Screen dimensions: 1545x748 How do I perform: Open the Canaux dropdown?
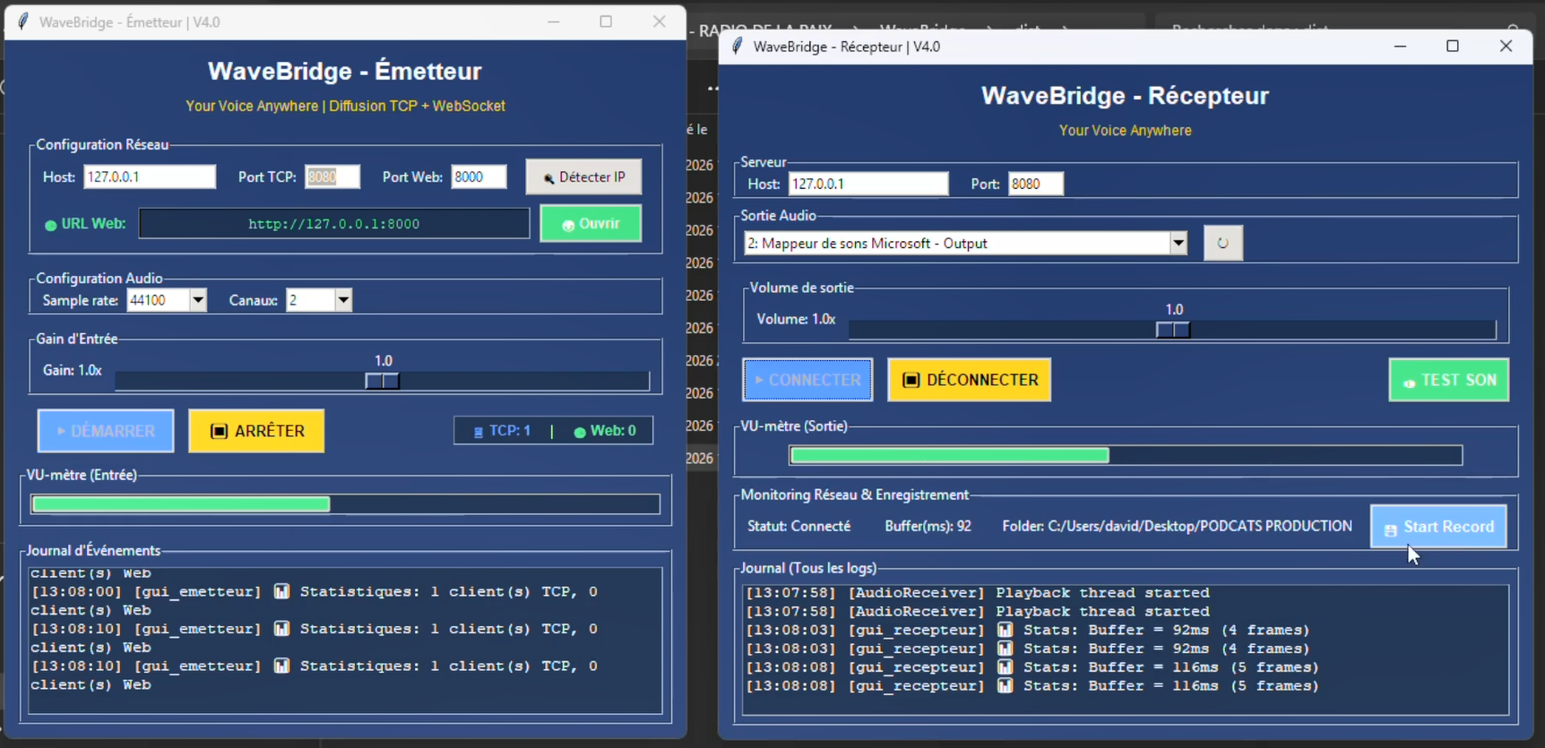(x=343, y=300)
